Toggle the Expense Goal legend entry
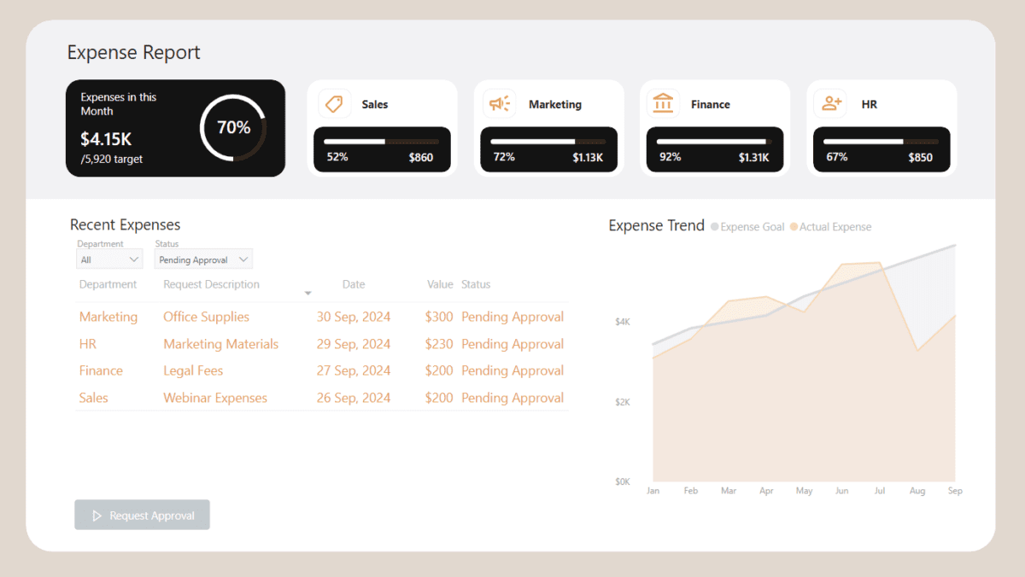The image size is (1025, 577). coord(747,227)
